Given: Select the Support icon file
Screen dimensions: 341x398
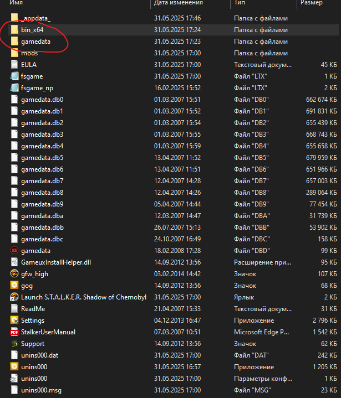Looking at the screenshot, I should point(14,344).
